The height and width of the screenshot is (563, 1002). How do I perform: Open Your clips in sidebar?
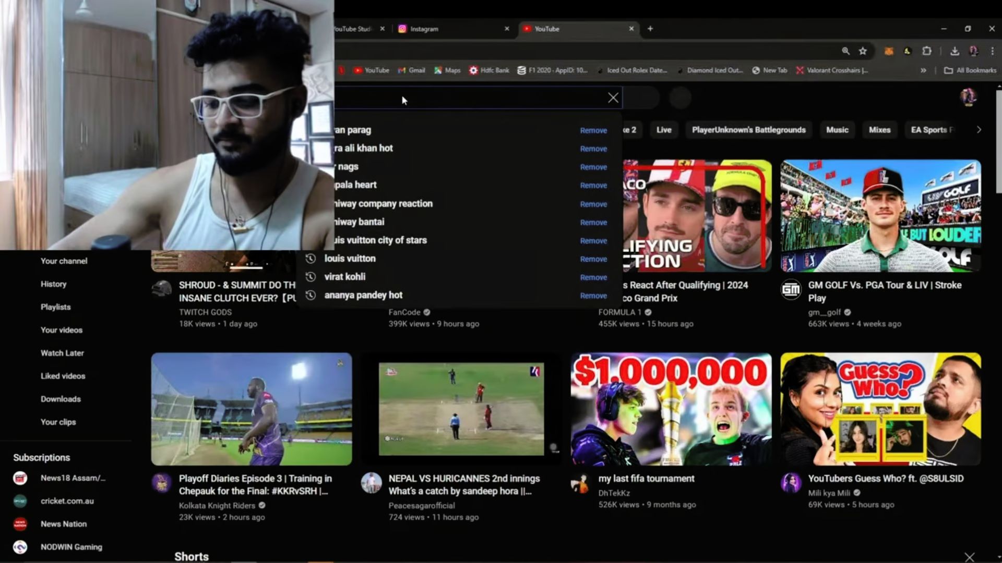tap(58, 422)
